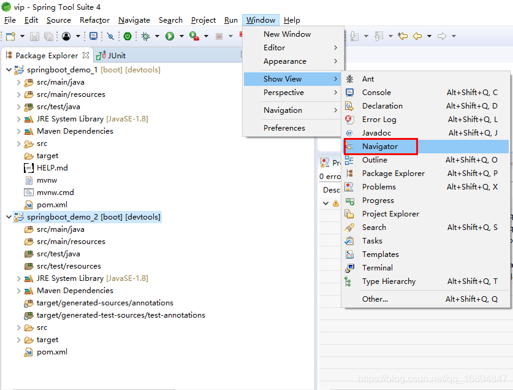This screenshot has height=390, width=513.
Task: Expand src/main/java under springboot_demo_1
Action: (18, 82)
